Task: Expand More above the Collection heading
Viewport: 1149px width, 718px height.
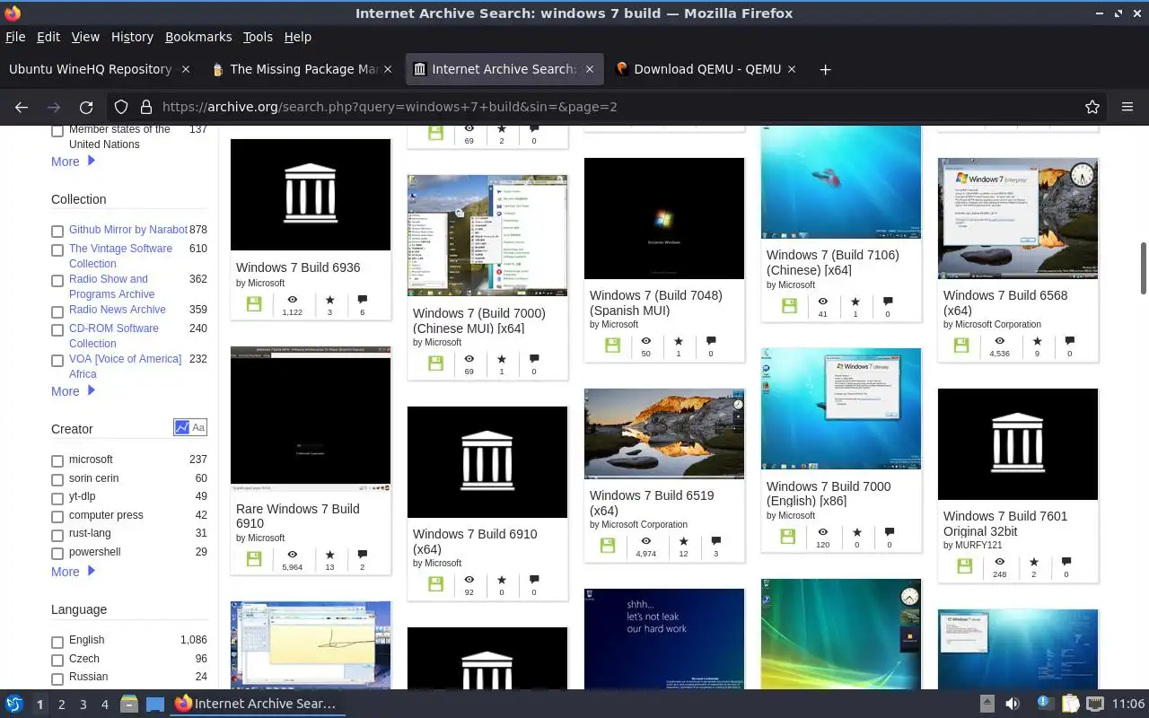Action: [x=73, y=162]
